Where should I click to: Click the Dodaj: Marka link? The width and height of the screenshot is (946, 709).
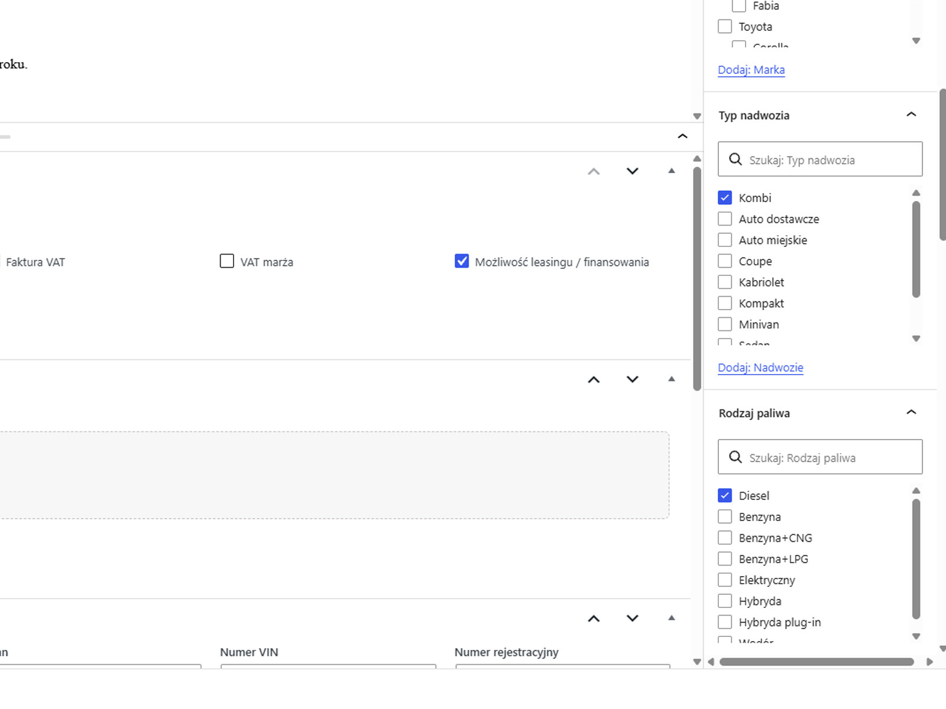tap(751, 70)
